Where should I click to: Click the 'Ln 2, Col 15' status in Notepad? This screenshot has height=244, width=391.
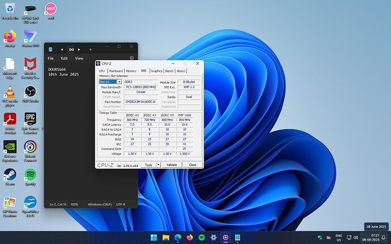58,204
